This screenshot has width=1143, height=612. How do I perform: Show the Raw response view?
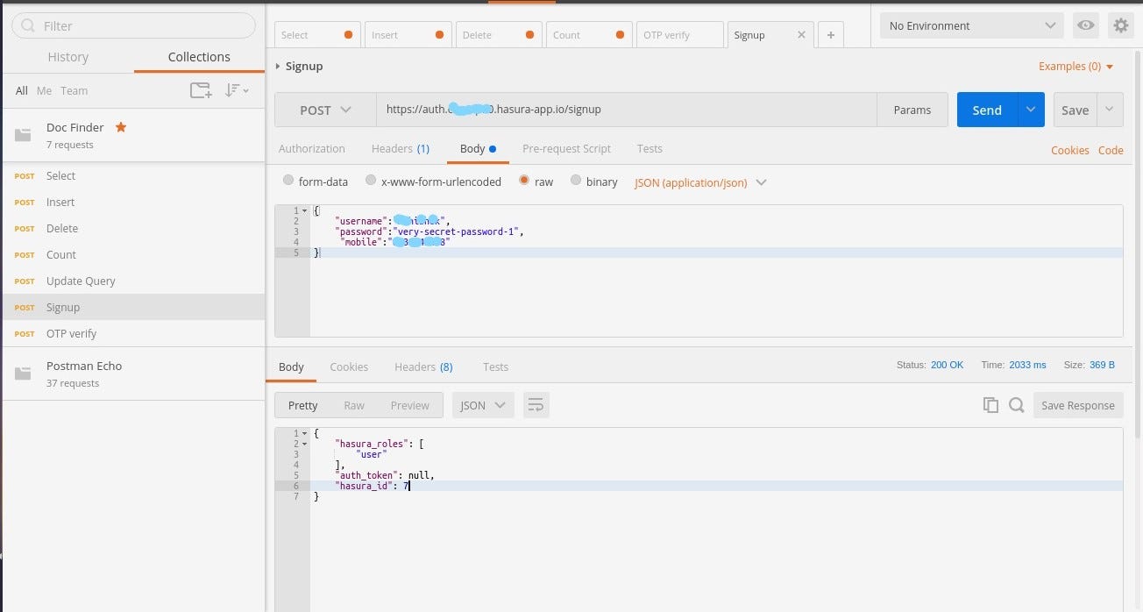(x=354, y=405)
